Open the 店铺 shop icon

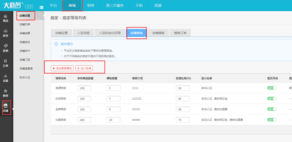[5, 108]
